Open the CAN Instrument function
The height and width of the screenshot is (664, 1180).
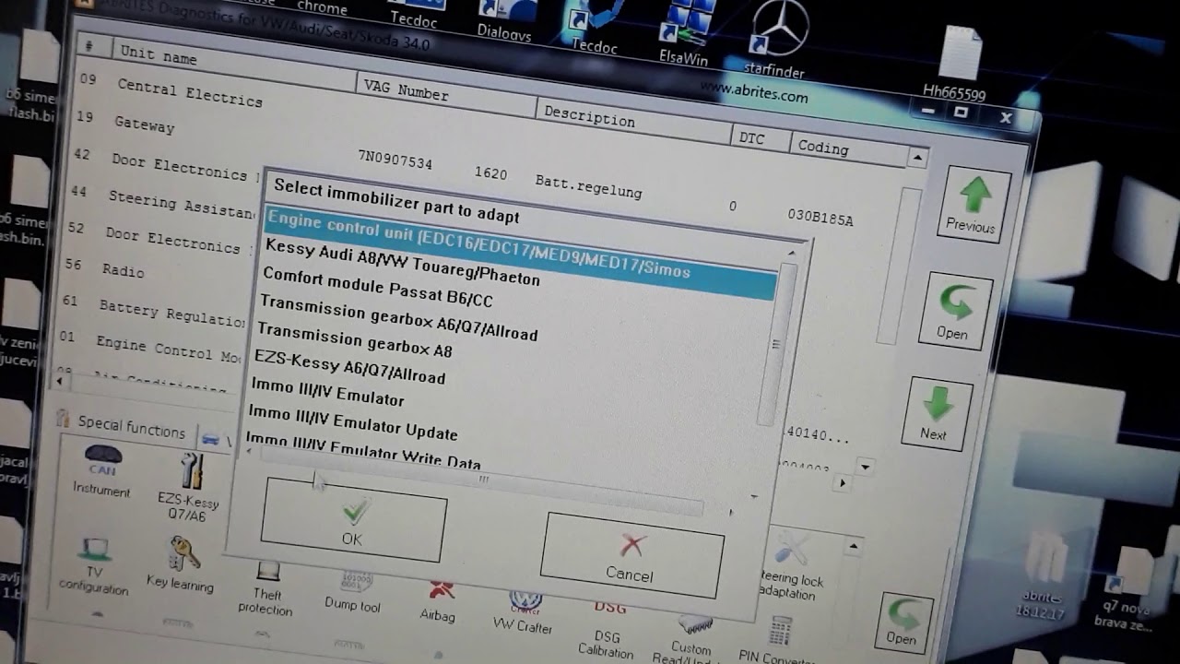pyautogui.click(x=102, y=470)
